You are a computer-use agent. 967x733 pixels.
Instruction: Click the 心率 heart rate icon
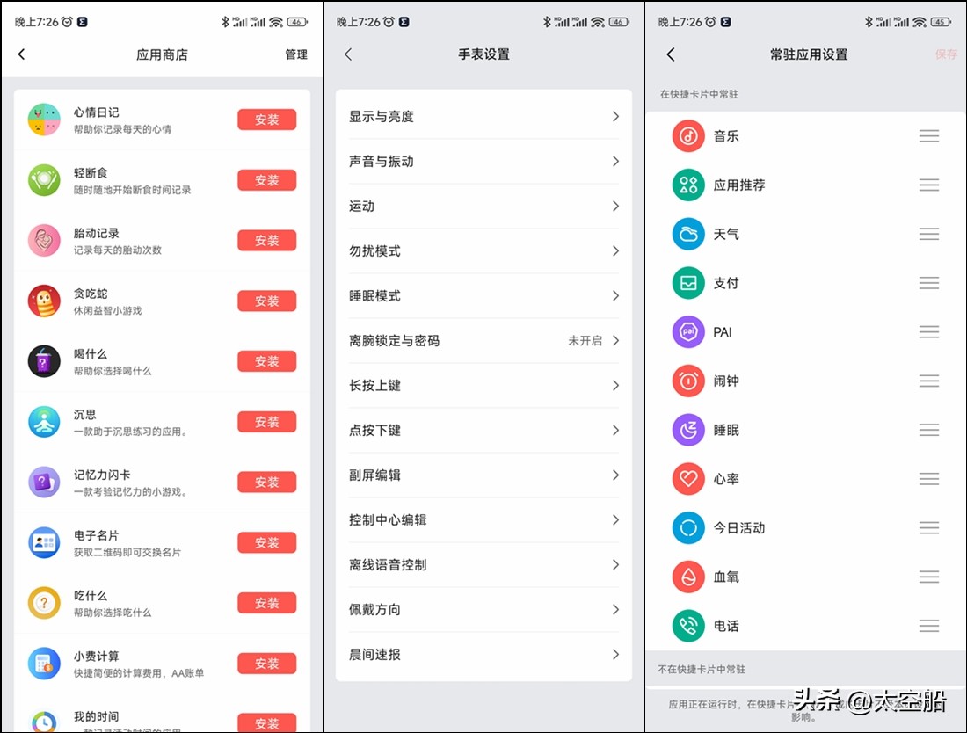689,478
